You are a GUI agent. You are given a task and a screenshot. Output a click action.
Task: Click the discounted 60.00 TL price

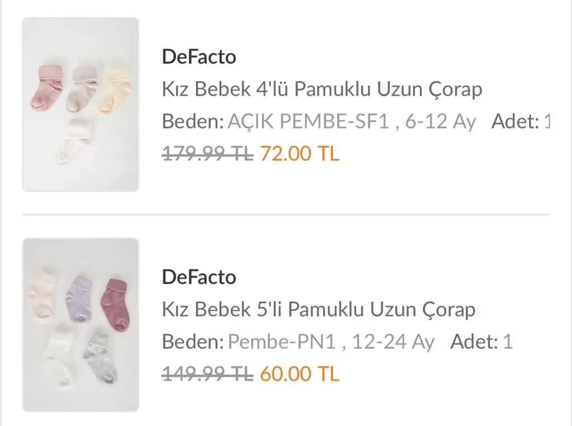tap(299, 373)
